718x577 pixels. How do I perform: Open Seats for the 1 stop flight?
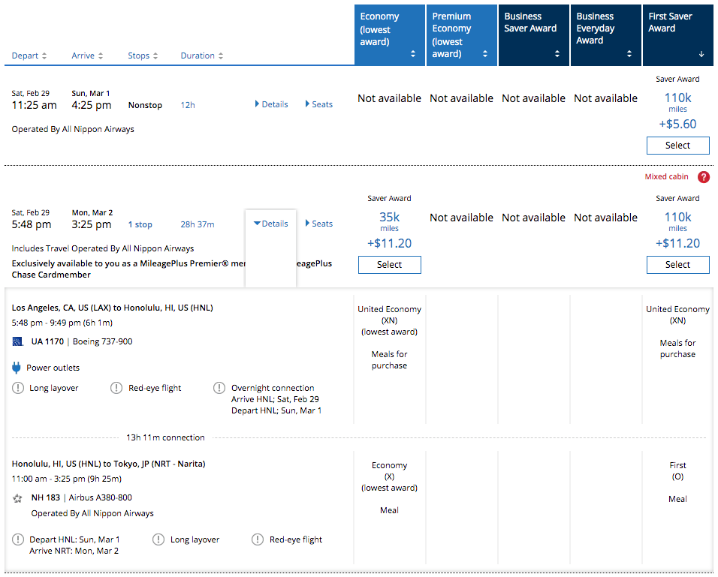(319, 224)
